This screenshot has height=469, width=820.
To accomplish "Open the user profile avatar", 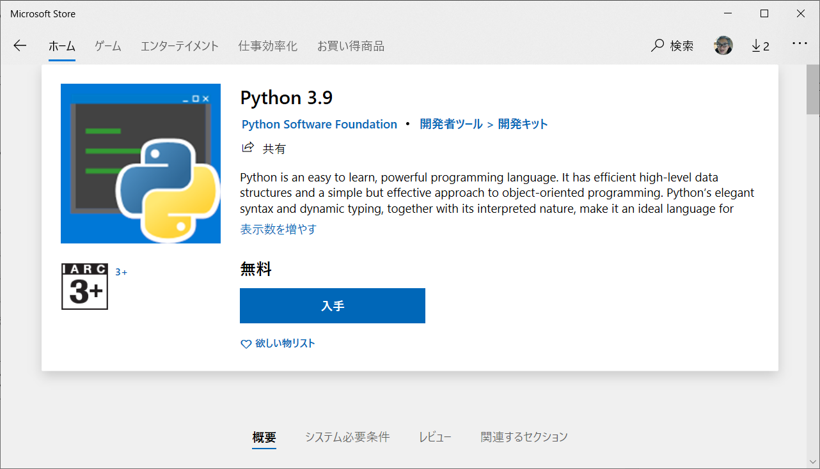I will coord(723,45).
